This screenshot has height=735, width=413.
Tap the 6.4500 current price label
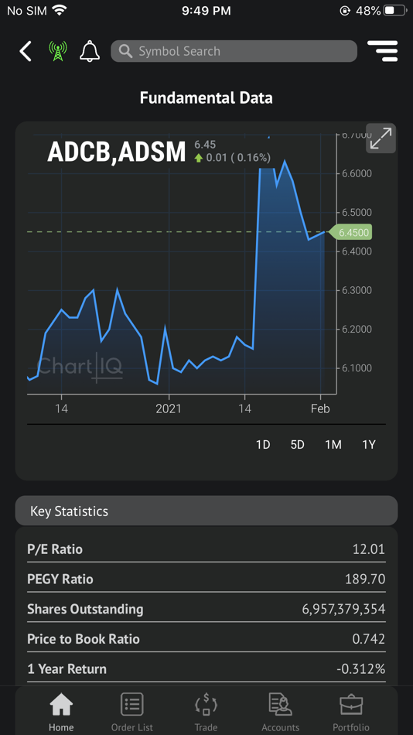[x=350, y=232]
